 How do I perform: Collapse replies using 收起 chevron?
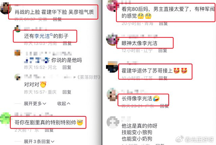click(64, 104)
